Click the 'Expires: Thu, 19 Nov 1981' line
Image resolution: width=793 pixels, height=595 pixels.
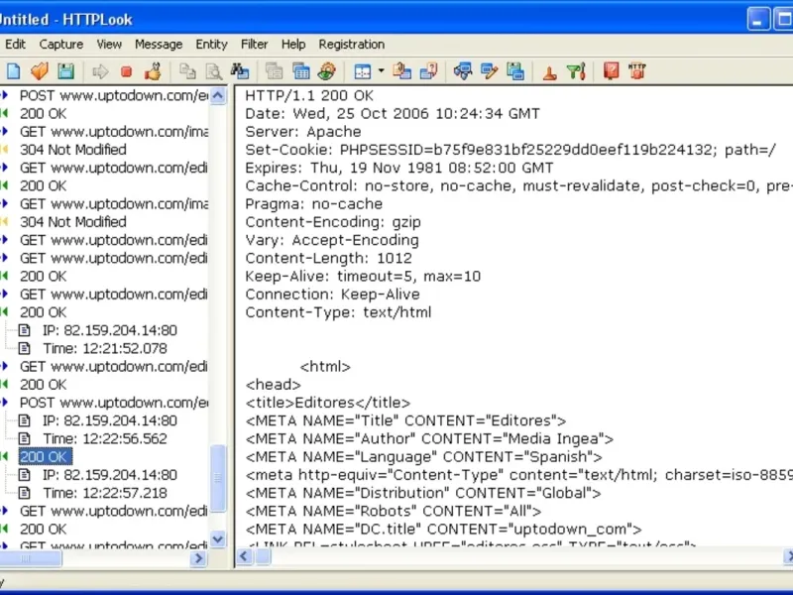tap(399, 168)
